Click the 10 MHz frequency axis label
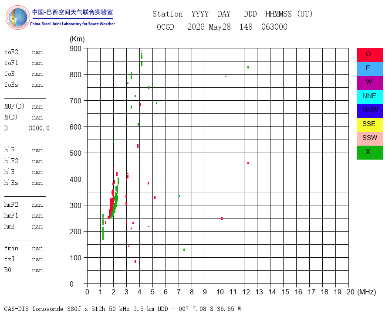 click(x=220, y=292)
